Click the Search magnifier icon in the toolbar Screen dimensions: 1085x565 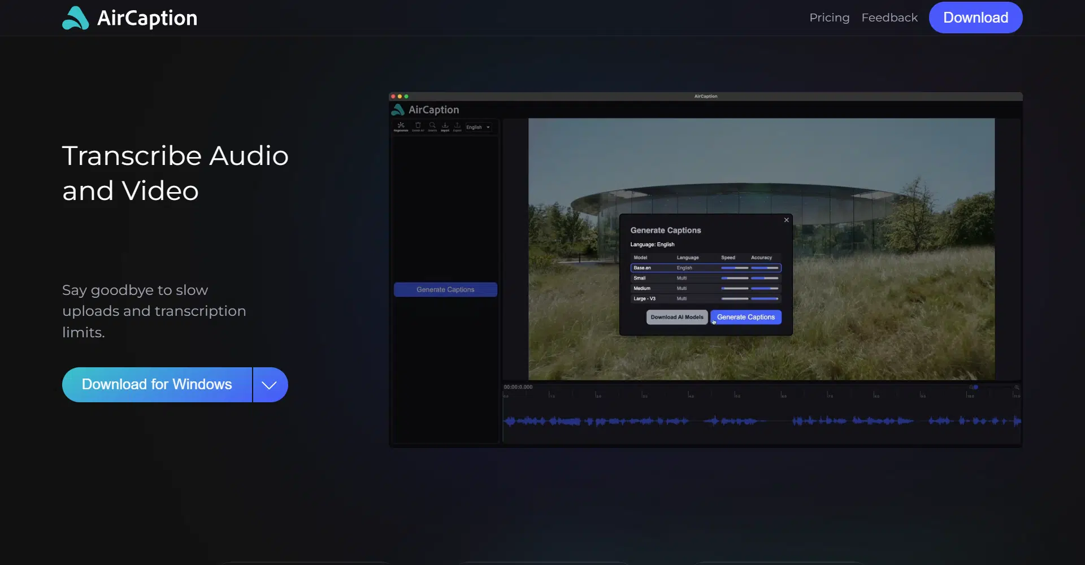click(432, 127)
